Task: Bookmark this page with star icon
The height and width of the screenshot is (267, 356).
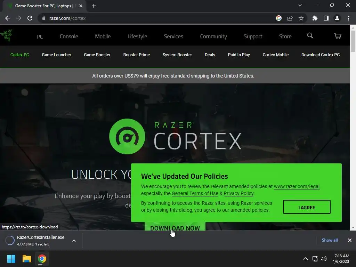Action: [x=301, y=18]
